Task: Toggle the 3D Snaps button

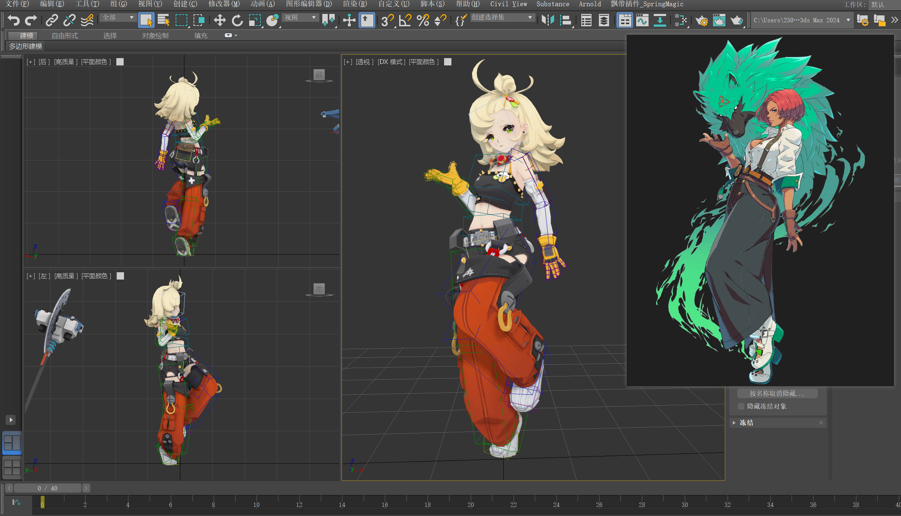Action: click(387, 20)
